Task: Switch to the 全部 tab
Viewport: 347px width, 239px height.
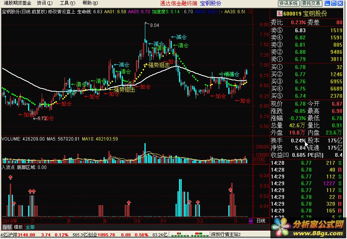Action: [30, 227]
